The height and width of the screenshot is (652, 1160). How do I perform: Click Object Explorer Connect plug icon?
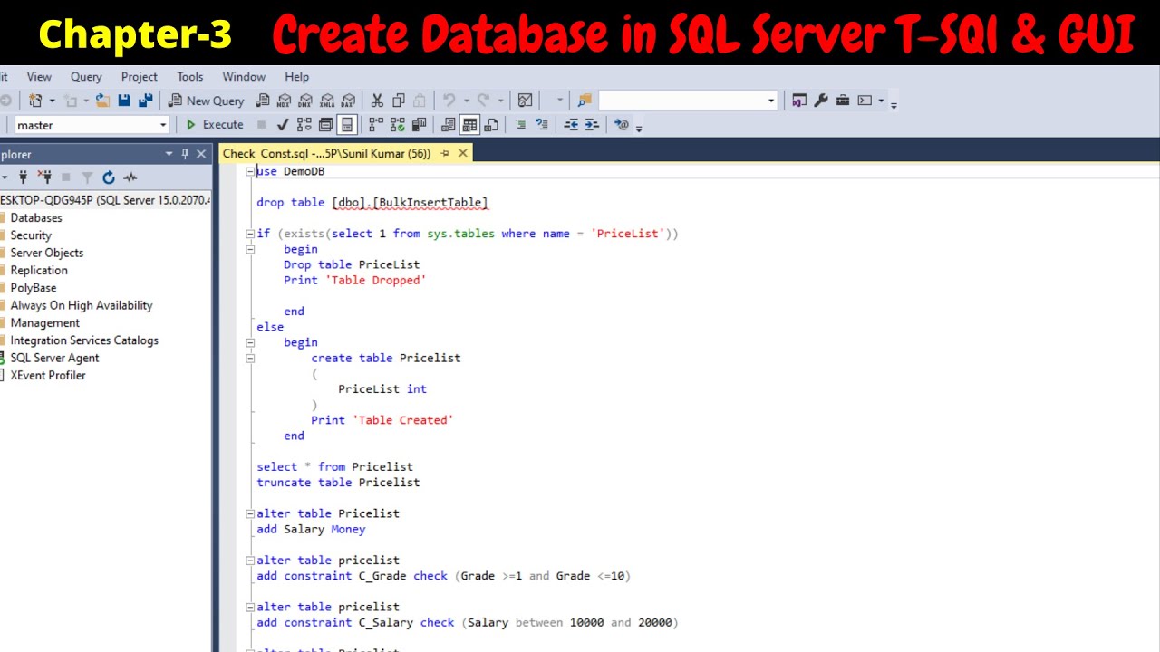click(x=23, y=177)
